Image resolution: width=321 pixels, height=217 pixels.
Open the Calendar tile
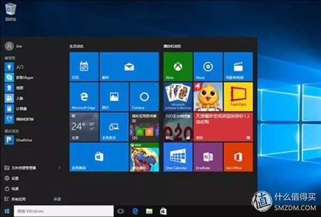[84, 66]
